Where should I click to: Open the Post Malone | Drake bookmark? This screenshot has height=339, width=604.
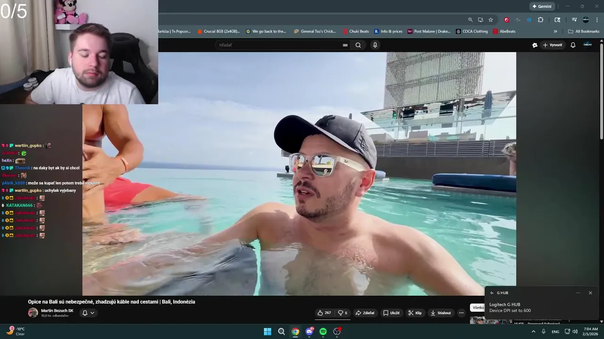point(429,32)
